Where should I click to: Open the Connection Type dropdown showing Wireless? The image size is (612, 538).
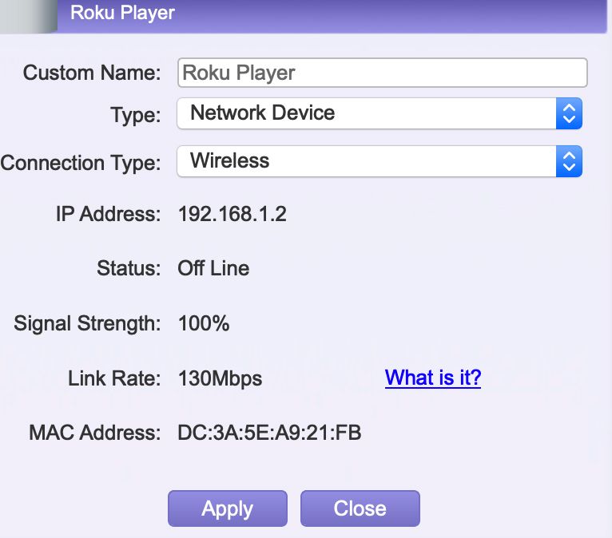(x=368, y=161)
